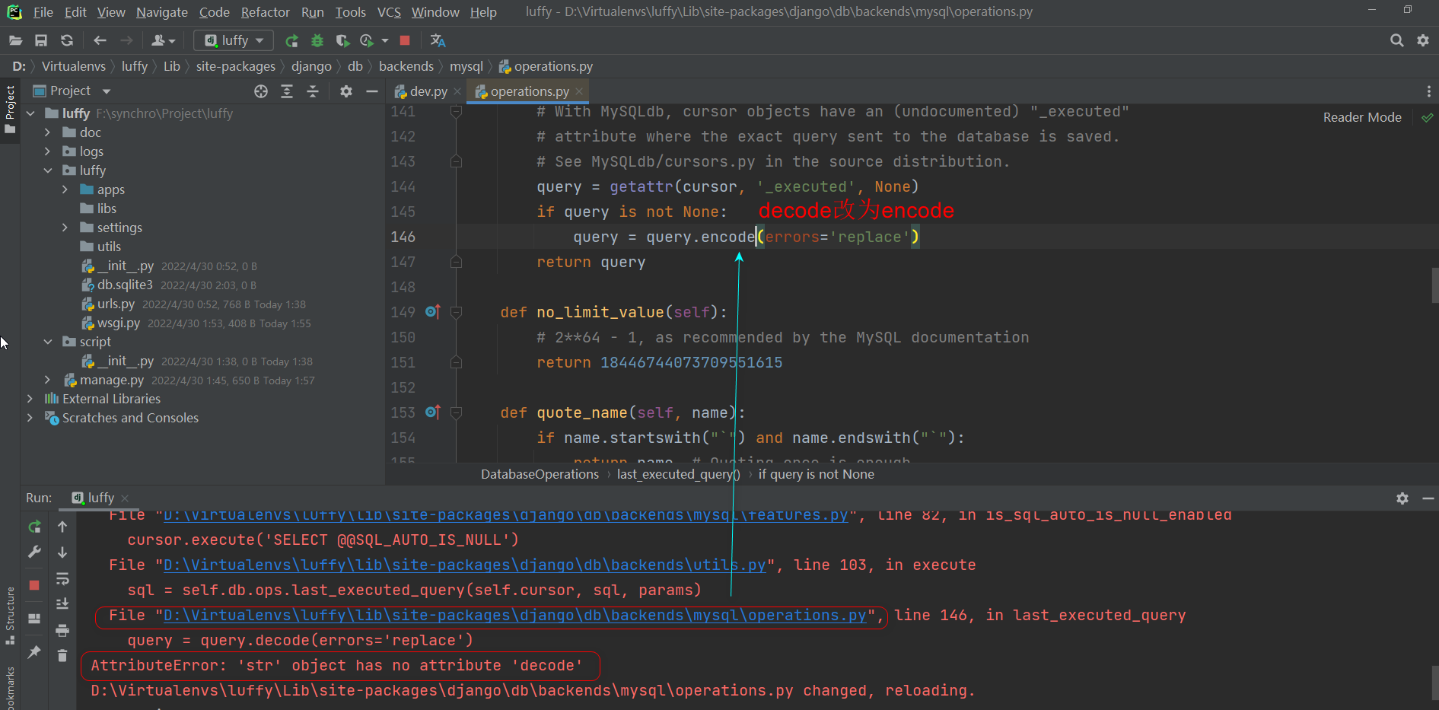This screenshot has height=710, width=1439.
Task: Expand Scratches and Consoles node
Action: click(30, 418)
